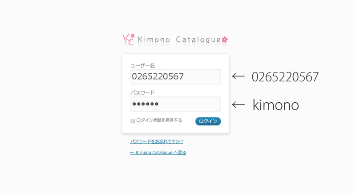Click the ユーザー名 field label
Image resolution: width=356 pixels, height=193 pixels.
[x=142, y=66]
